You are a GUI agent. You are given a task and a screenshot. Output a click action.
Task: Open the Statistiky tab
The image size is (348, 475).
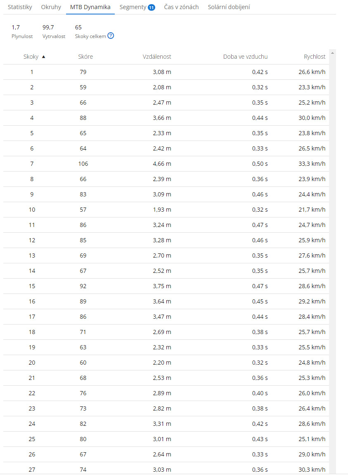coord(20,7)
